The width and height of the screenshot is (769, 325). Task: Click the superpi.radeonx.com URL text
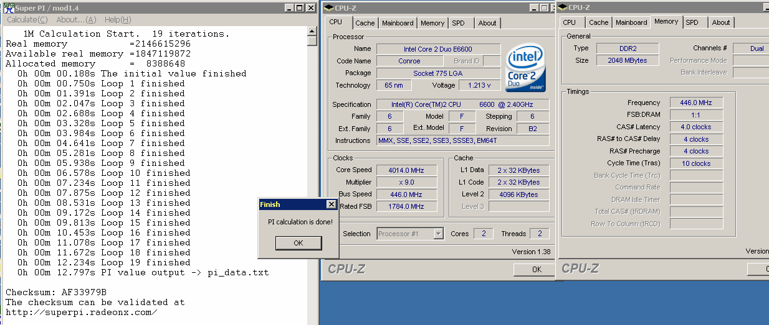click(81, 312)
